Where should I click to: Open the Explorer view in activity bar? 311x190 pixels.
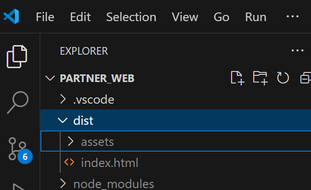click(x=17, y=57)
